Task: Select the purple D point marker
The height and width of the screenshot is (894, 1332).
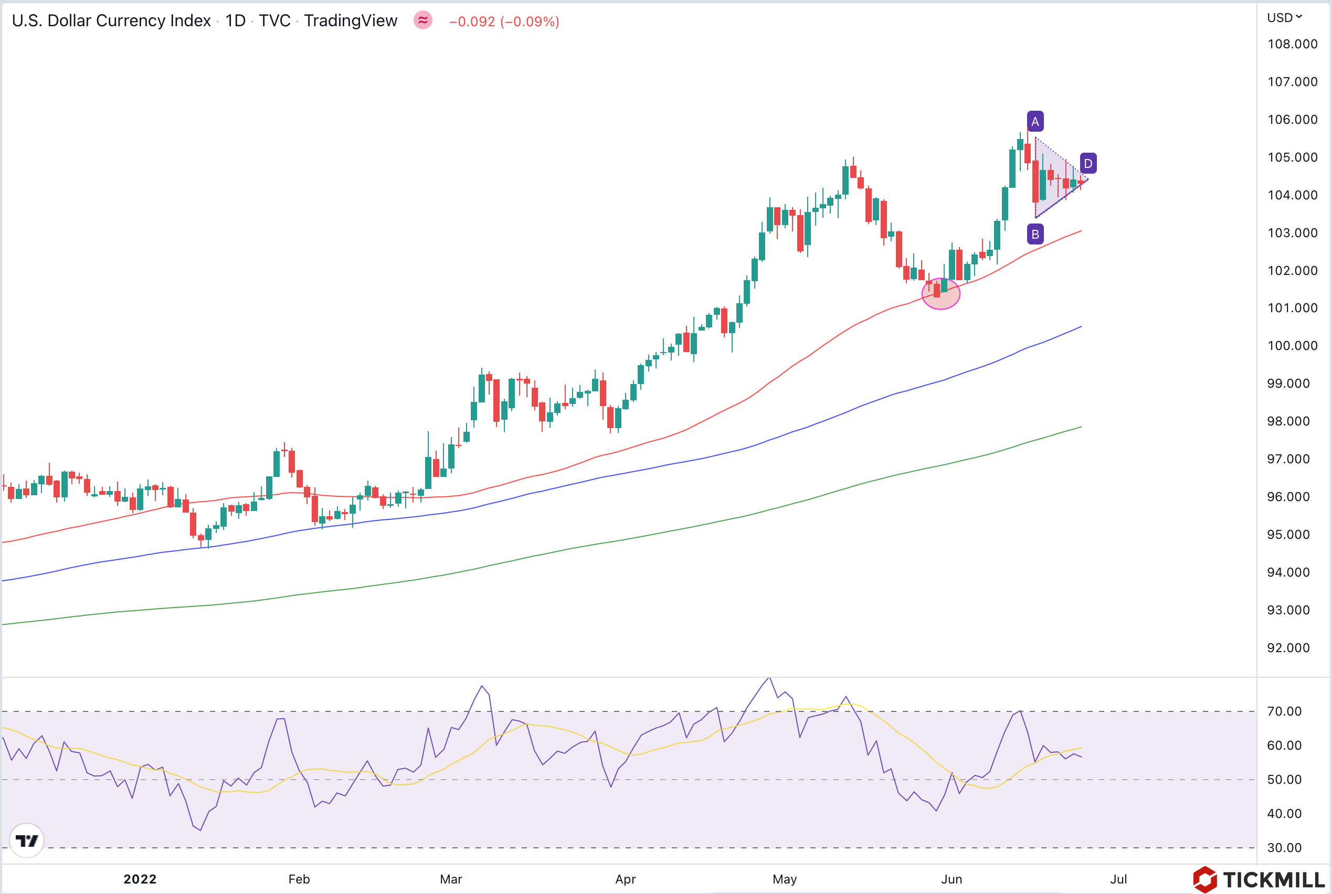Action: 1088,164
